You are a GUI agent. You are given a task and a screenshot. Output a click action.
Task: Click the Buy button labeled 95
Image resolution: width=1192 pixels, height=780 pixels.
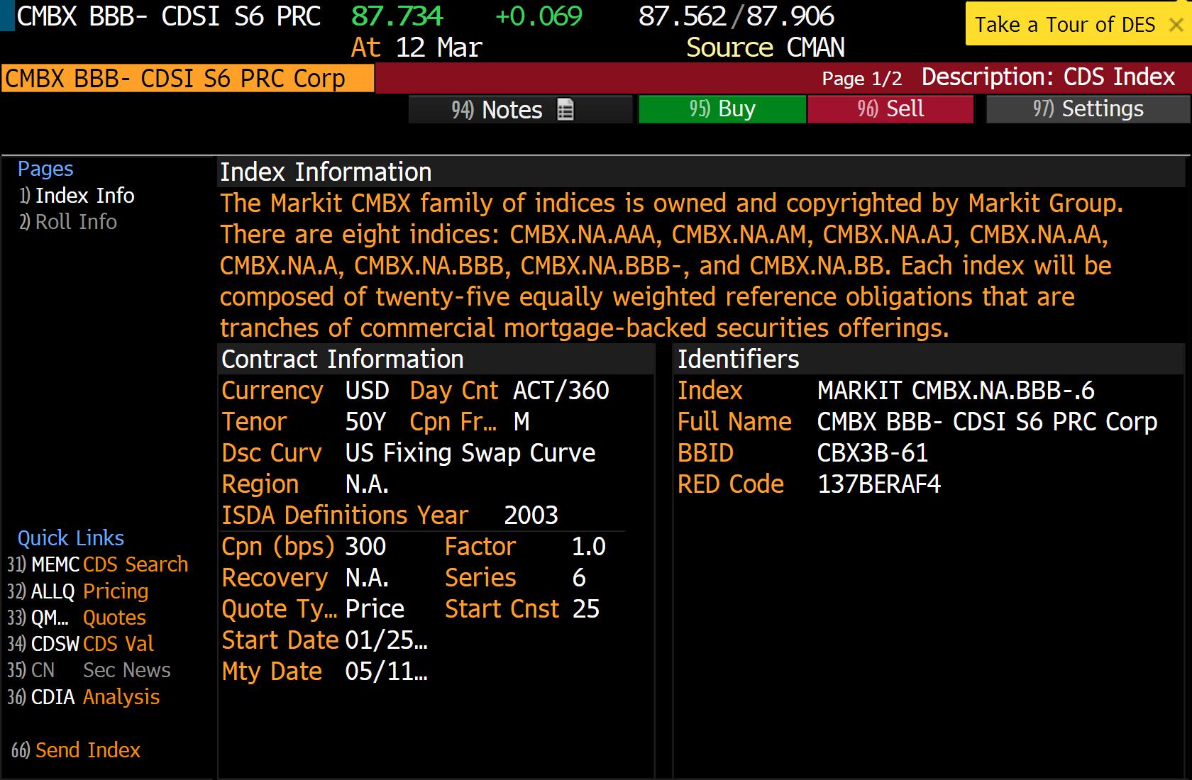tap(722, 108)
